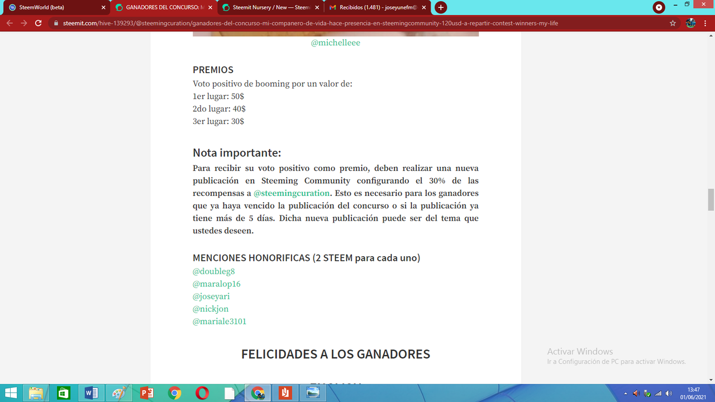Click the MENCIONES HONORIFICAS heading
This screenshot has height=402, width=715.
(x=307, y=258)
